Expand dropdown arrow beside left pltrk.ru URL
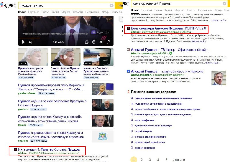Viewport: 230px width, 162px height. click(80, 153)
